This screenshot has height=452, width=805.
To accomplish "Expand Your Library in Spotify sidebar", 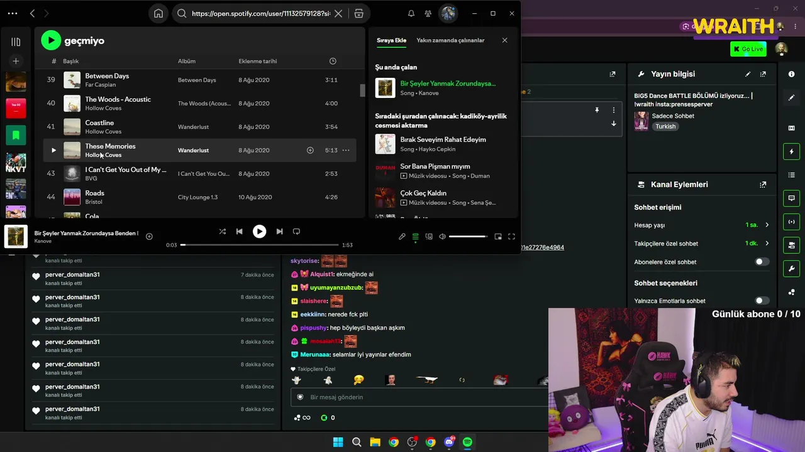I will pyautogui.click(x=16, y=42).
